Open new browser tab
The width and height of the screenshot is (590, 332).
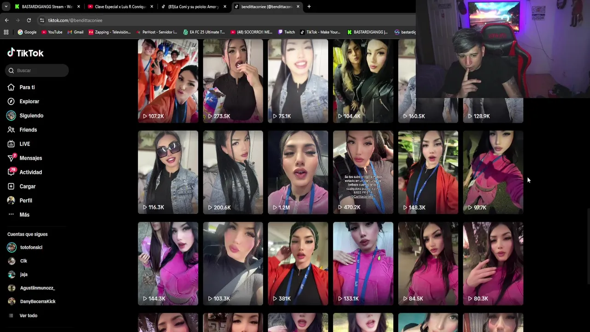click(309, 6)
